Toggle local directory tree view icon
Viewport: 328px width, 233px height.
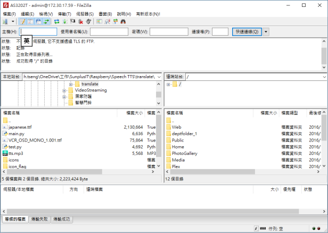tap(30, 21)
